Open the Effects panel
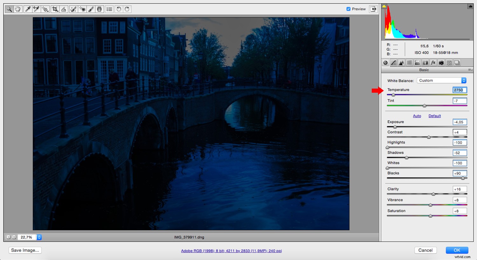477x260 pixels. pos(433,63)
